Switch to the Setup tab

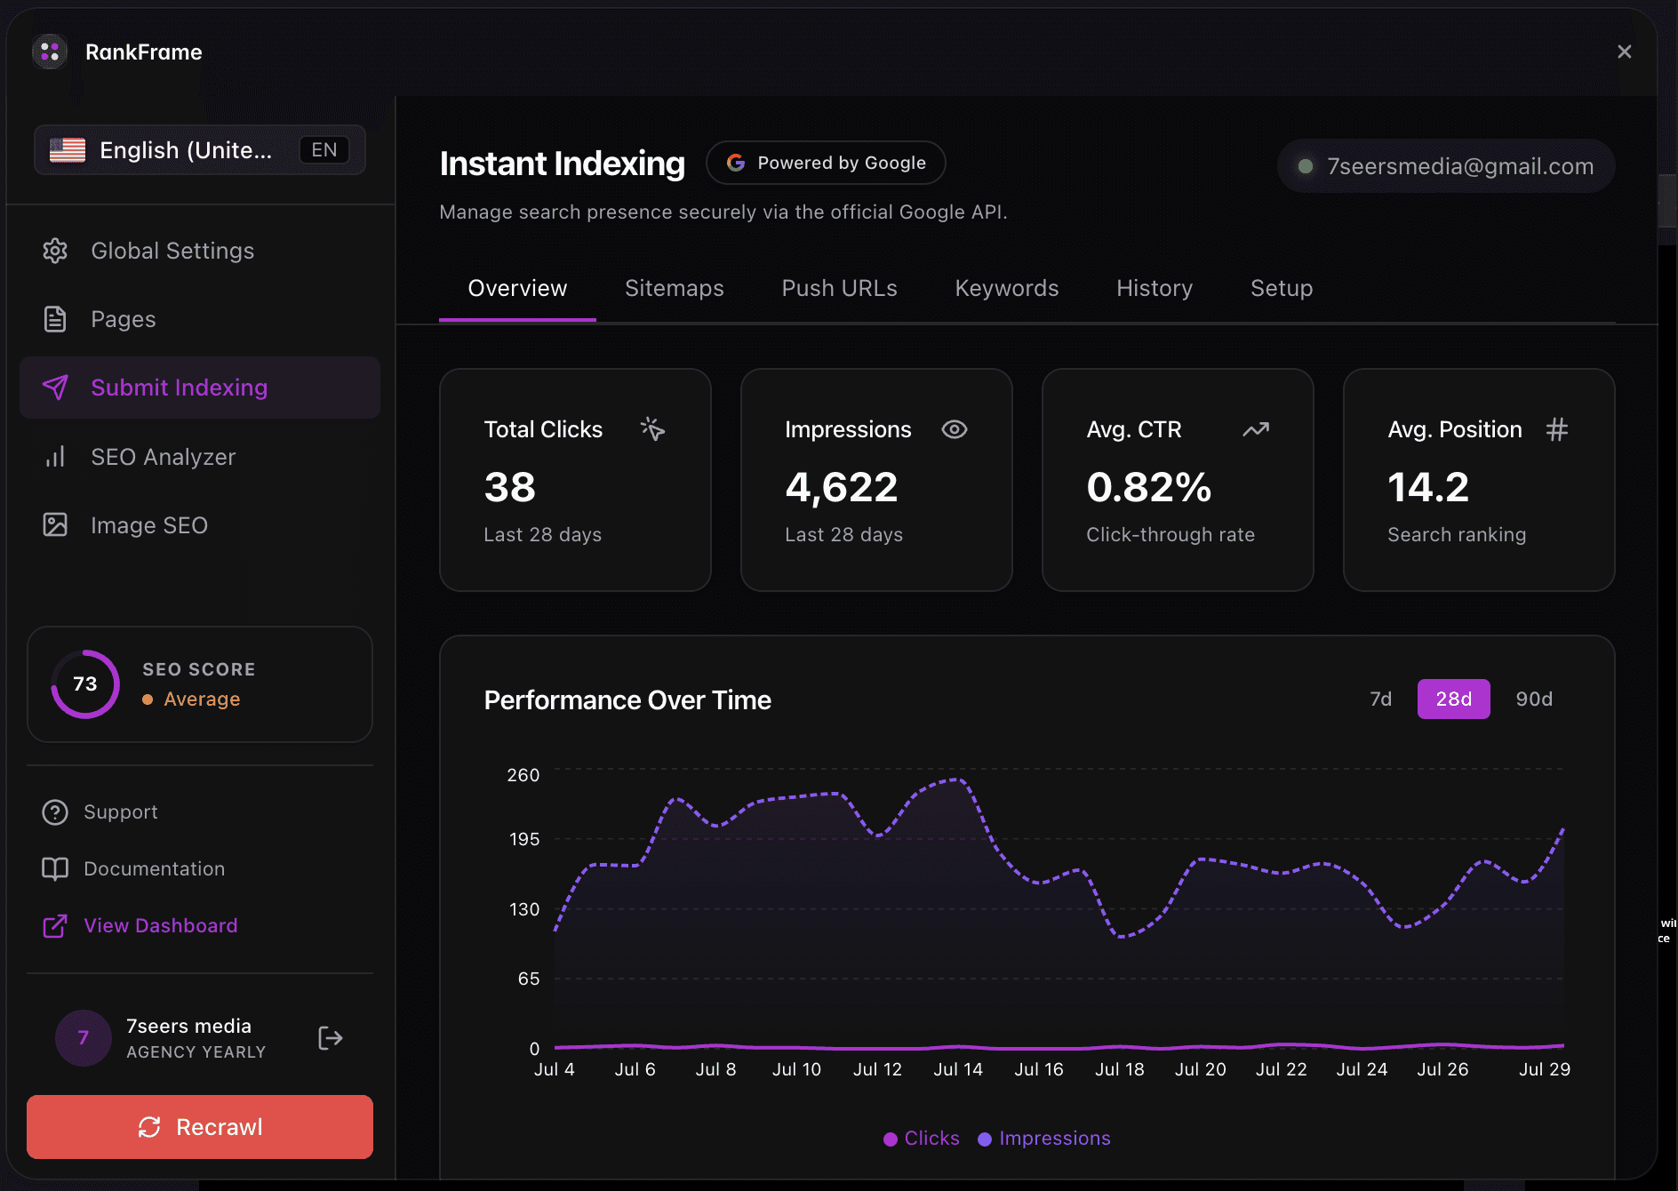coord(1282,289)
